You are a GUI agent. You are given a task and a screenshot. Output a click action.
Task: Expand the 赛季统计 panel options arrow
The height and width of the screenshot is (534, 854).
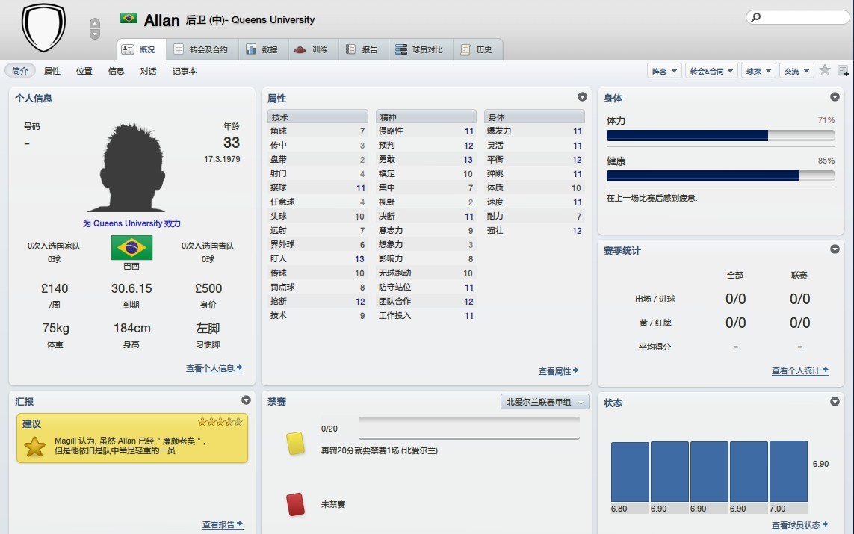tap(835, 249)
